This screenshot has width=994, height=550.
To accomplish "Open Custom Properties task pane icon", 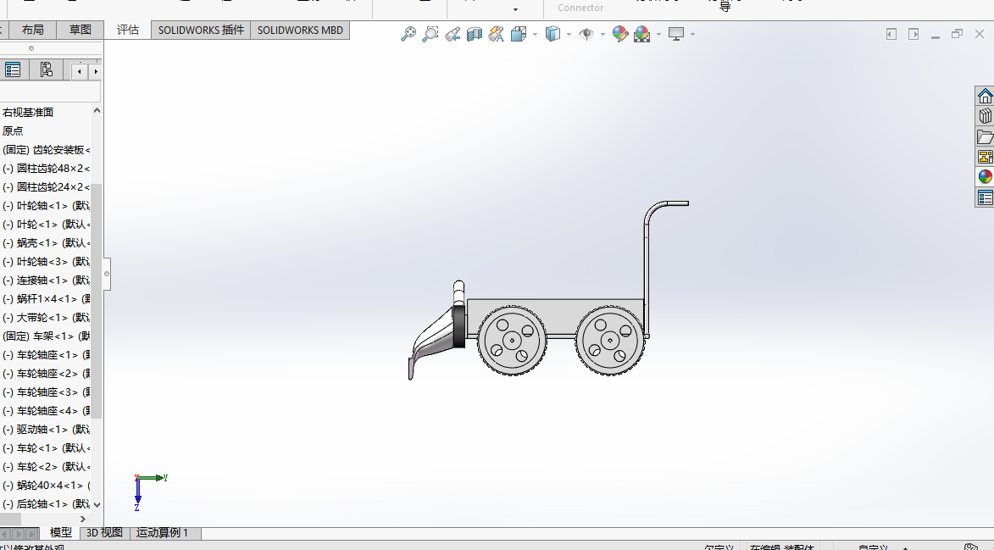I will 985,197.
